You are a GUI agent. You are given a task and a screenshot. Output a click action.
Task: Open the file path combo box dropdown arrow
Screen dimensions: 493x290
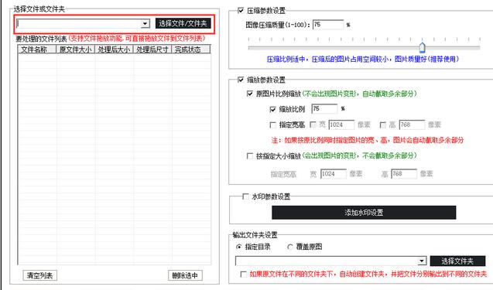(x=145, y=23)
